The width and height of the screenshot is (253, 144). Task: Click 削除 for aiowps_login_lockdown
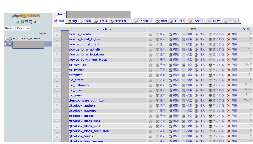tap(234, 55)
